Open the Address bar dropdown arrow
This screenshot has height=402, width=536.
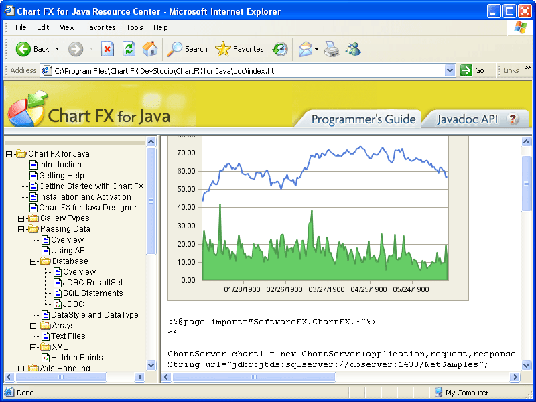tap(450, 70)
